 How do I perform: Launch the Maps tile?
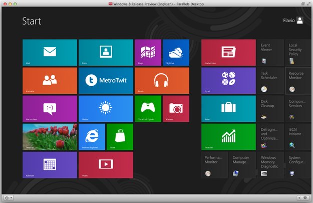148,53
